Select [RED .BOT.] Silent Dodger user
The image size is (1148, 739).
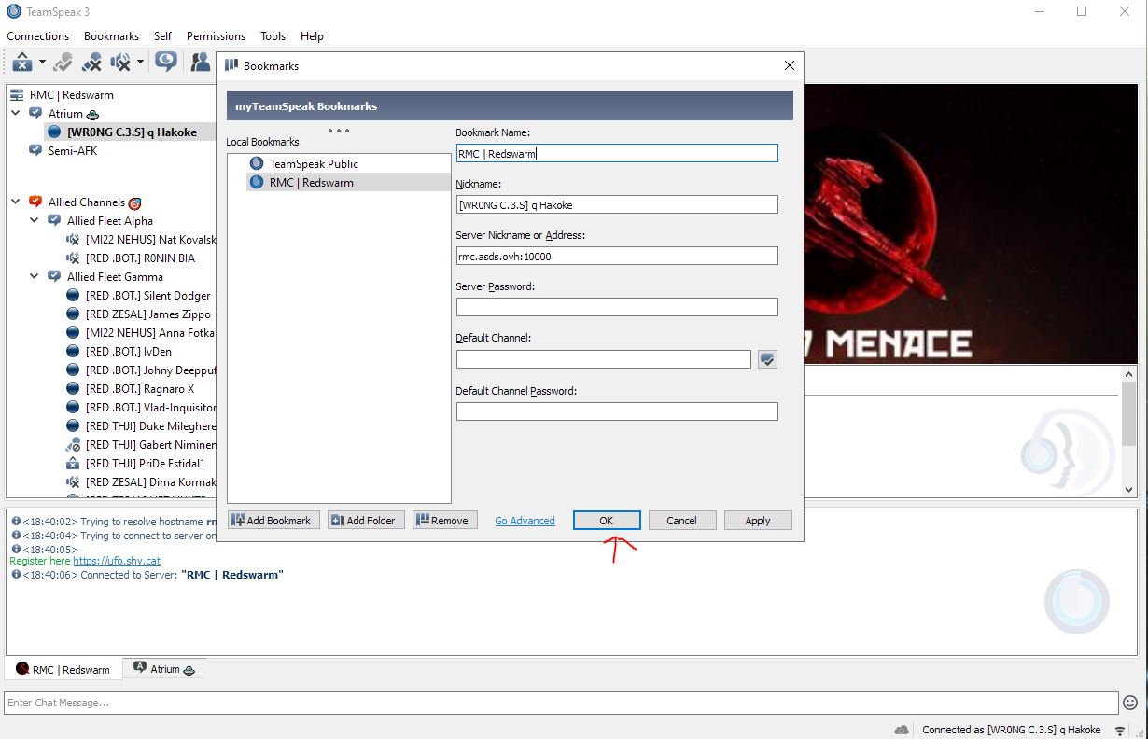click(147, 295)
